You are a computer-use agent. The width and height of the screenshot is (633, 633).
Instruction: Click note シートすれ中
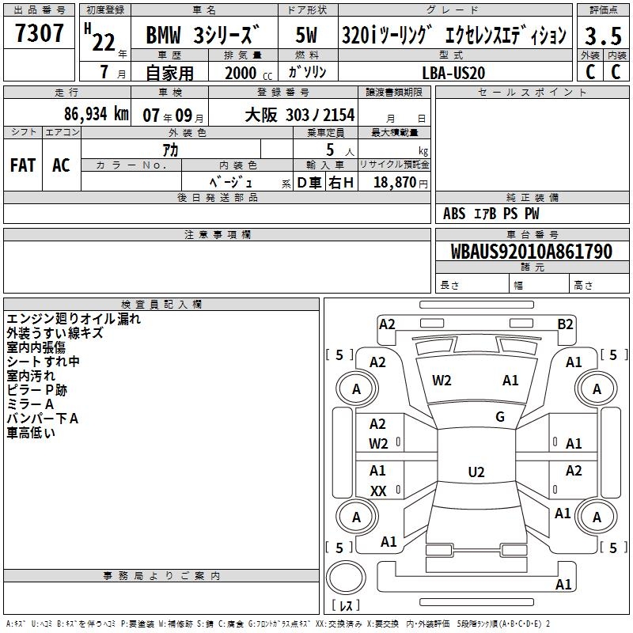[43, 362]
